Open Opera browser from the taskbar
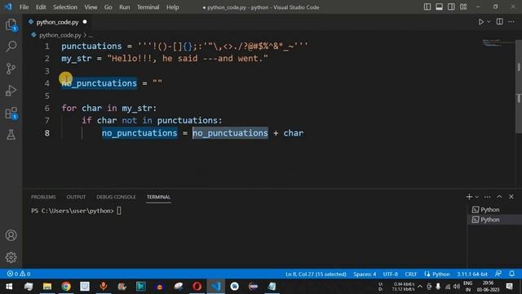The image size is (522, 294). click(197, 287)
